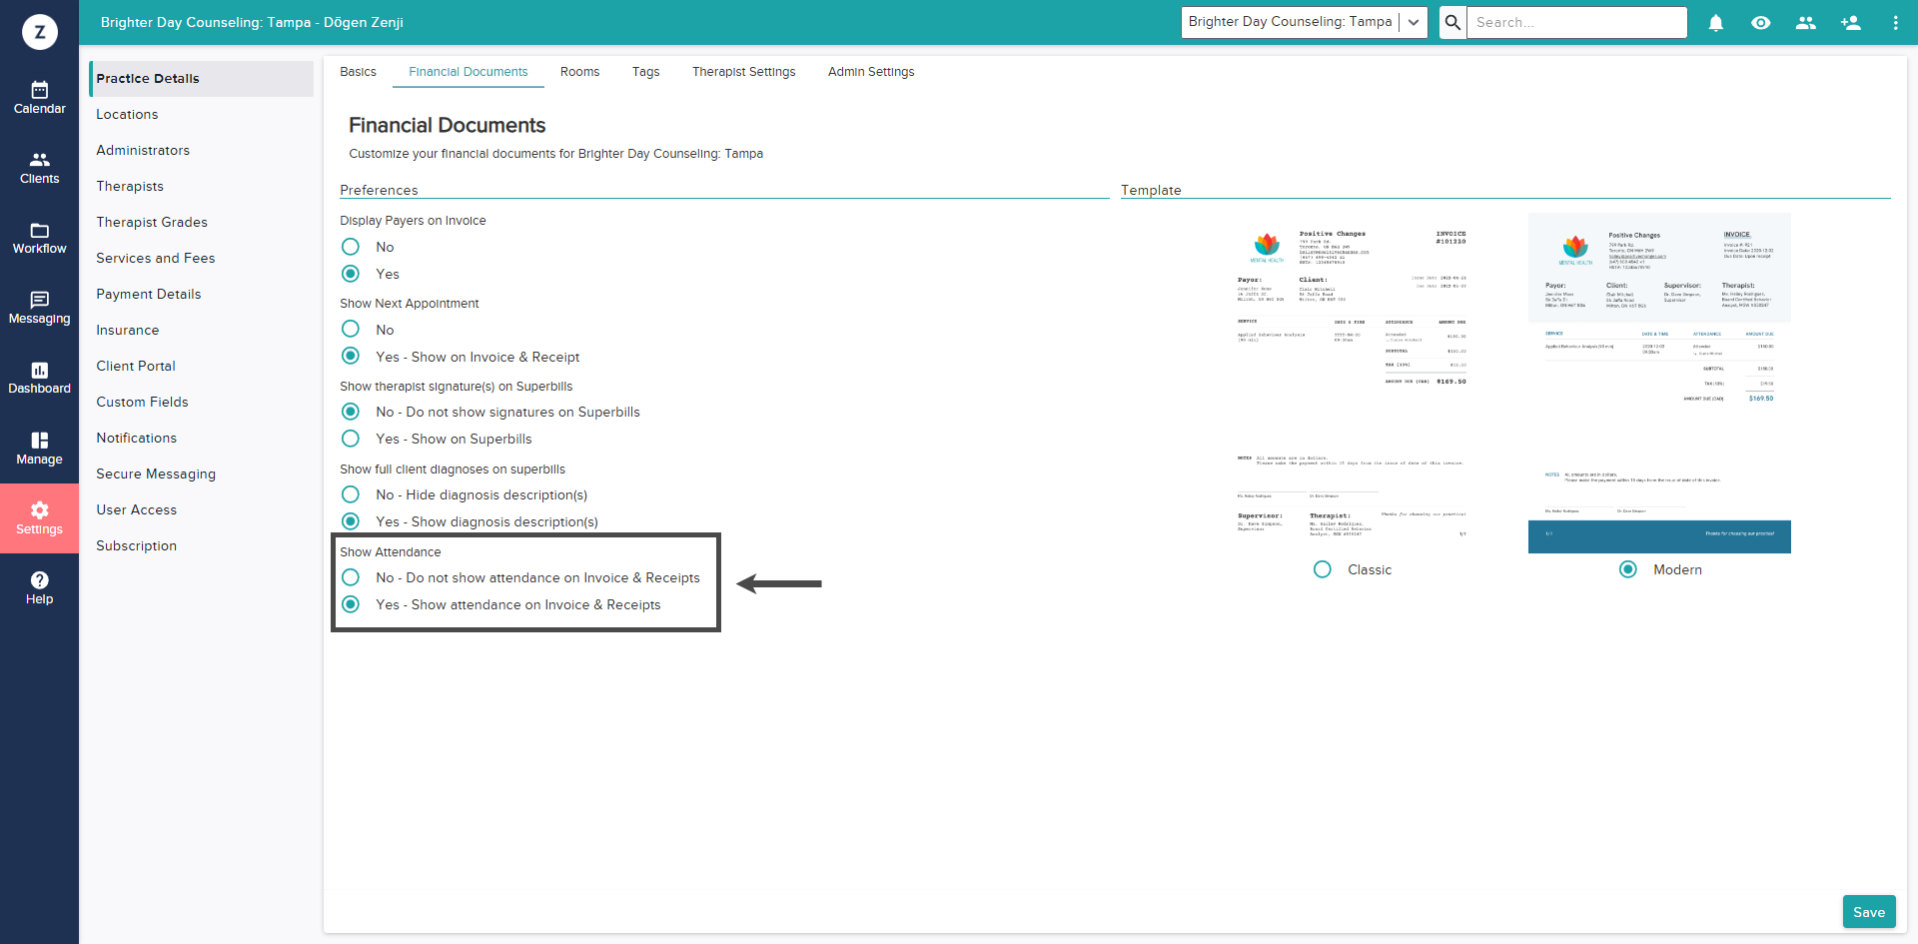Open the Clients sidebar icon

point(40,168)
